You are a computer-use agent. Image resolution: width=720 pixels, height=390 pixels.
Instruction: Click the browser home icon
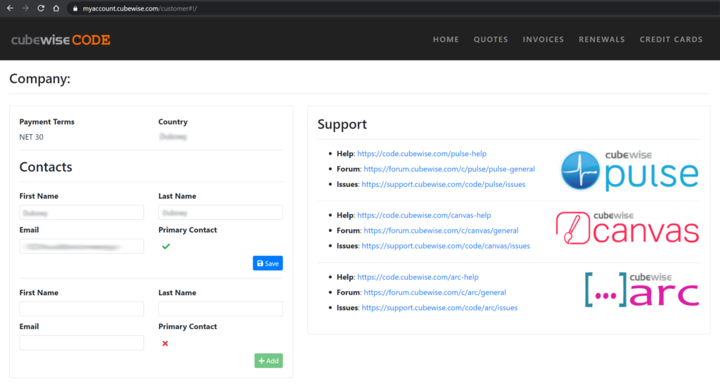pyautogui.click(x=56, y=8)
